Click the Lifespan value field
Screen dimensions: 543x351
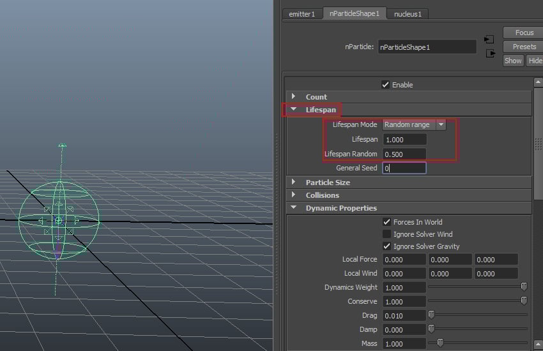(x=404, y=140)
